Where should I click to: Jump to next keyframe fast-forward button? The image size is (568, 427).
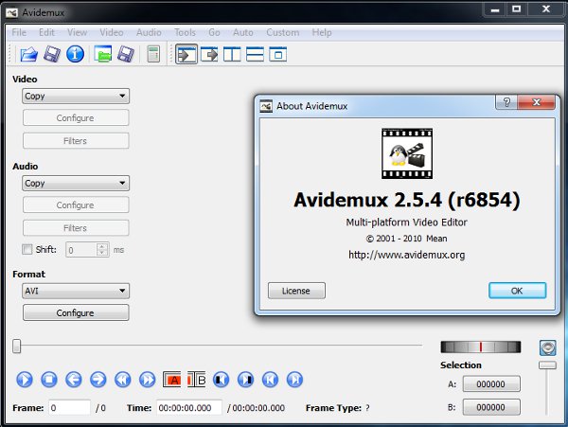(148, 380)
